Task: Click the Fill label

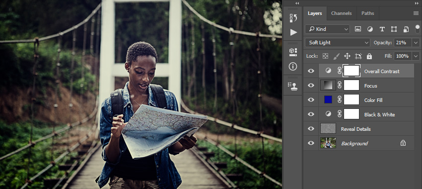Action: click(x=388, y=56)
